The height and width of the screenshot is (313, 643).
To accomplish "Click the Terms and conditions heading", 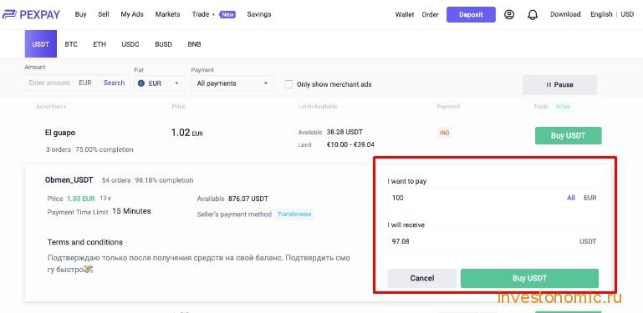I will (x=85, y=242).
